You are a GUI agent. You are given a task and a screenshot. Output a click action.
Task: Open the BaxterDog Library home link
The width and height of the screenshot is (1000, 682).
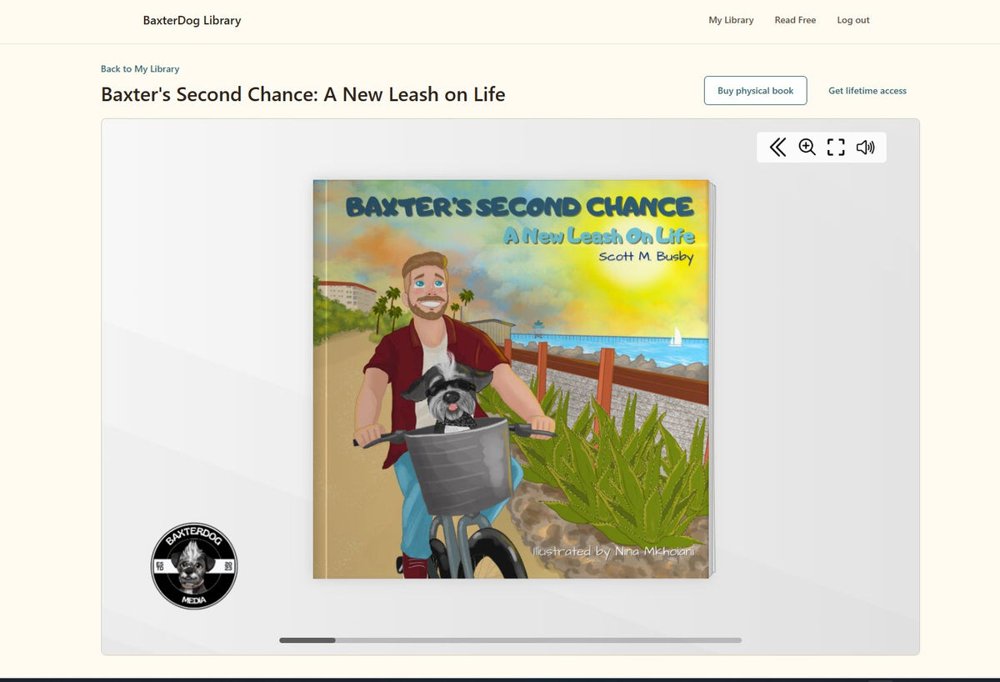[x=192, y=20]
